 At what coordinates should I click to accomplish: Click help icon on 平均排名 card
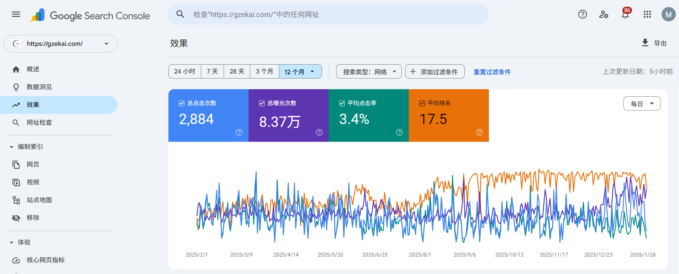click(x=479, y=133)
